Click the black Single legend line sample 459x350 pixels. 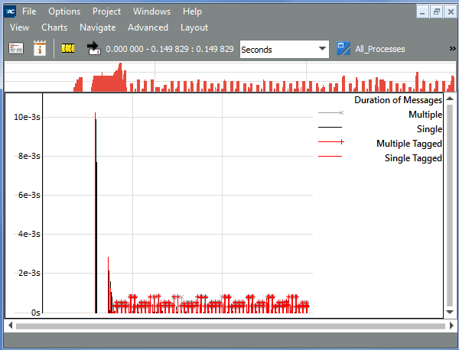tap(330, 127)
